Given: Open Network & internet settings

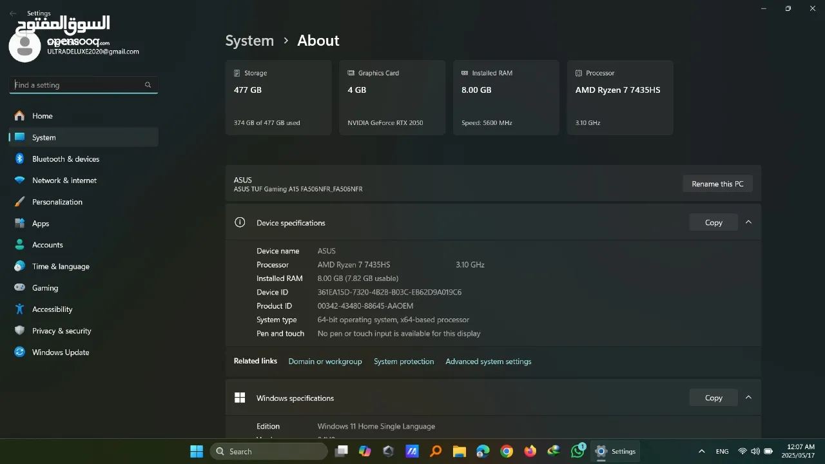Looking at the screenshot, I should 84,180.
